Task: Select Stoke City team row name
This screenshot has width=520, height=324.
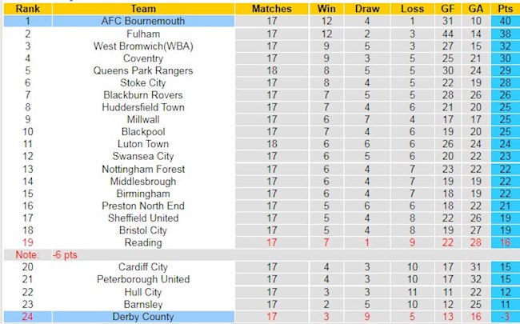Action: point(143,83)
